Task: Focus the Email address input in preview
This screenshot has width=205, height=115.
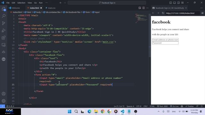Action: (165, 40)
